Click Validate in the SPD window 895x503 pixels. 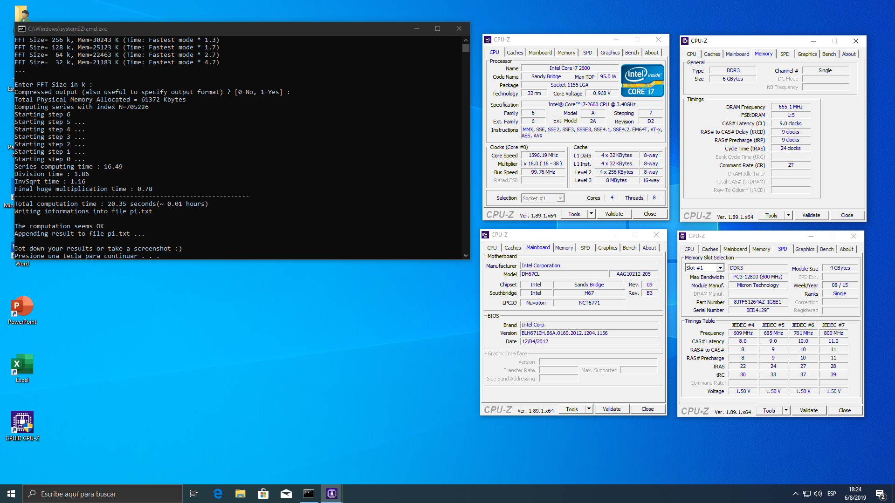coord(809,410)
